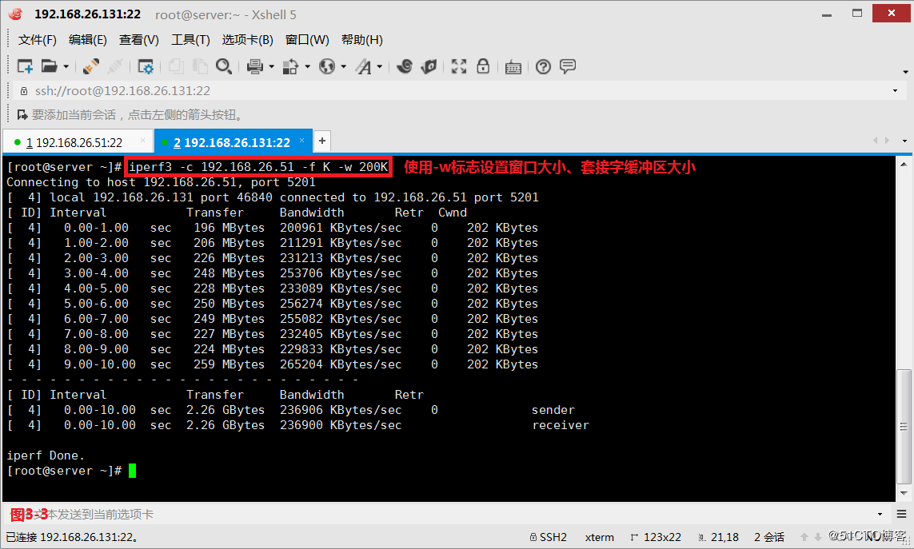914x549 pixels.
Task: Open the 编辑(E) menu
Action: 87,40
